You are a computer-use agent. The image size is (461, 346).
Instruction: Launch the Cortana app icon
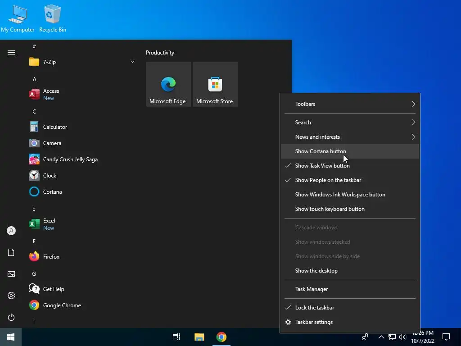tap(34, 191)
